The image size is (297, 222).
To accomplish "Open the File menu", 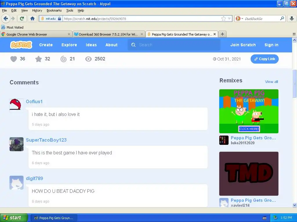I will (x=4, y=10).
